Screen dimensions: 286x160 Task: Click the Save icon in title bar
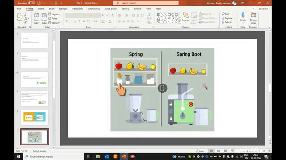pyautogui.click(x=39, y=3)
